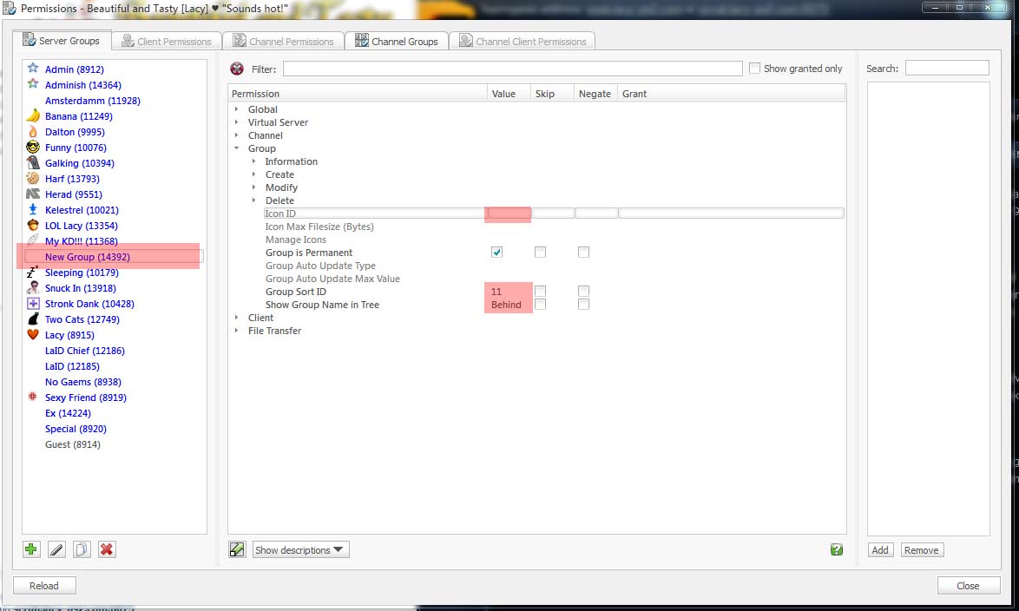Click the Reload button
Viewport: 1019px width, 611px height.
point(44,586)
